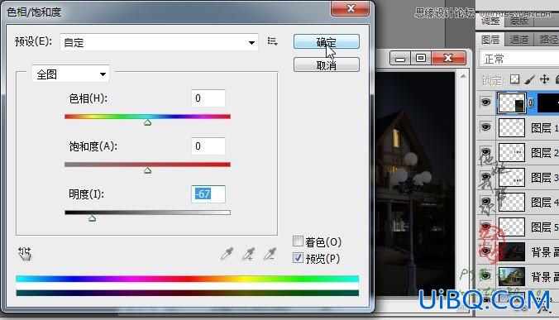Click lock image pixels brush icon

point(530,79)
